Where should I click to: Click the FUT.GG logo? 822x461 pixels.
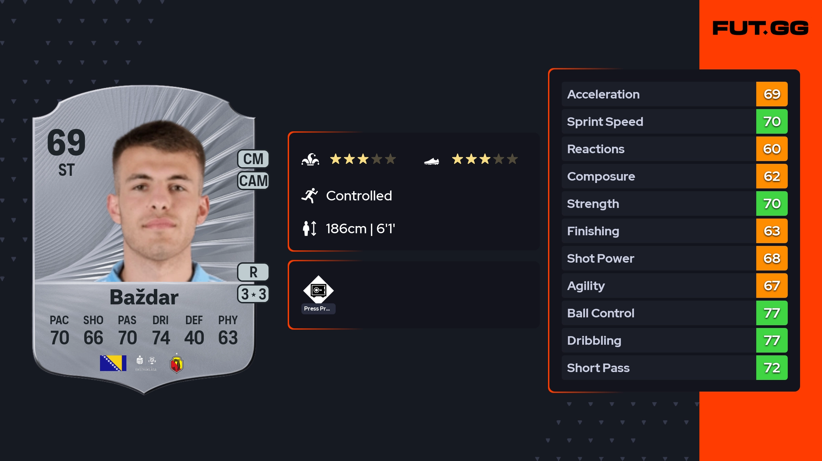coord(760,28)
